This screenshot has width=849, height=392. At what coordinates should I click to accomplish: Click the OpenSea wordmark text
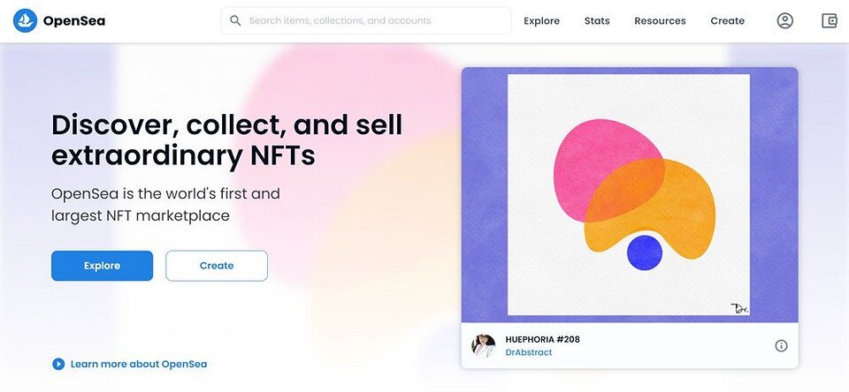click(x=73, y=20)
